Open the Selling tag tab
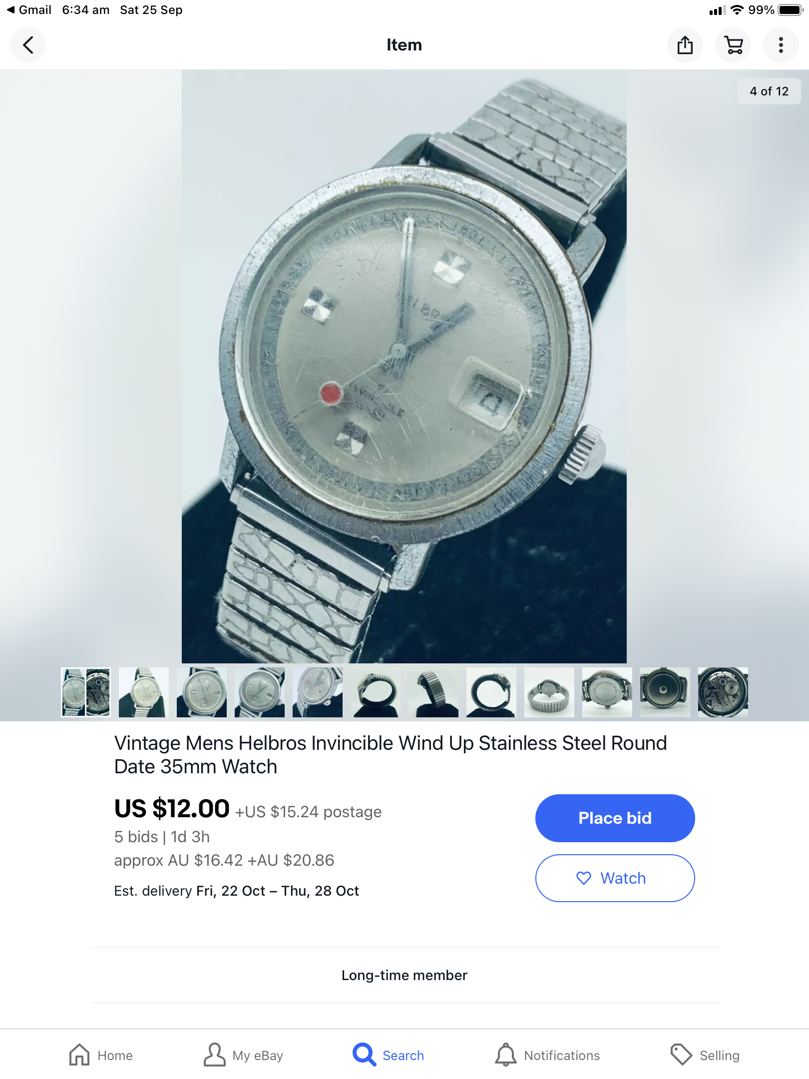The width and height of the screenshot is (809, 1079). coord(705,1055)
